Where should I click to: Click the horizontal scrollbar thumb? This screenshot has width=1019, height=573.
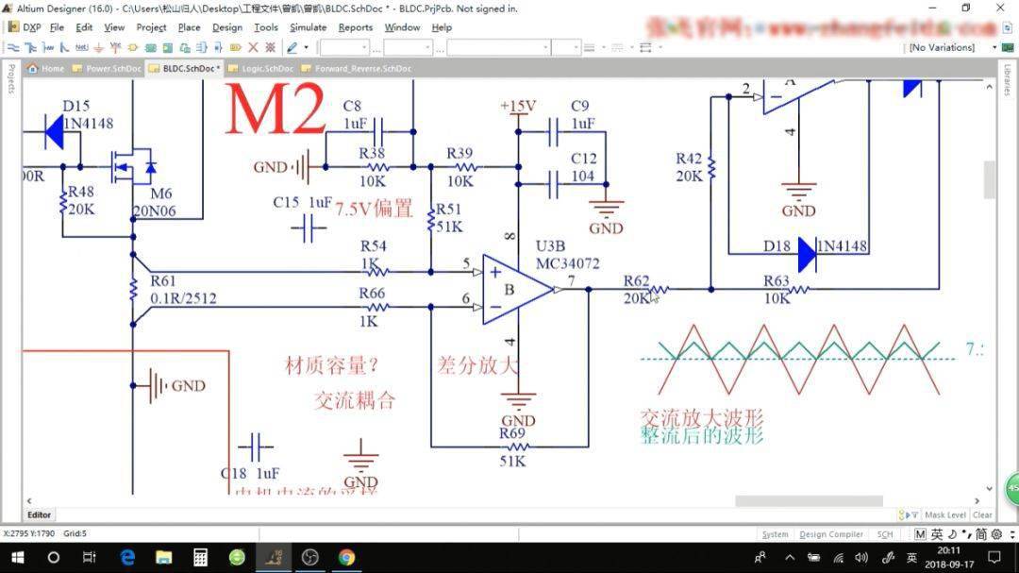(809, 501)
